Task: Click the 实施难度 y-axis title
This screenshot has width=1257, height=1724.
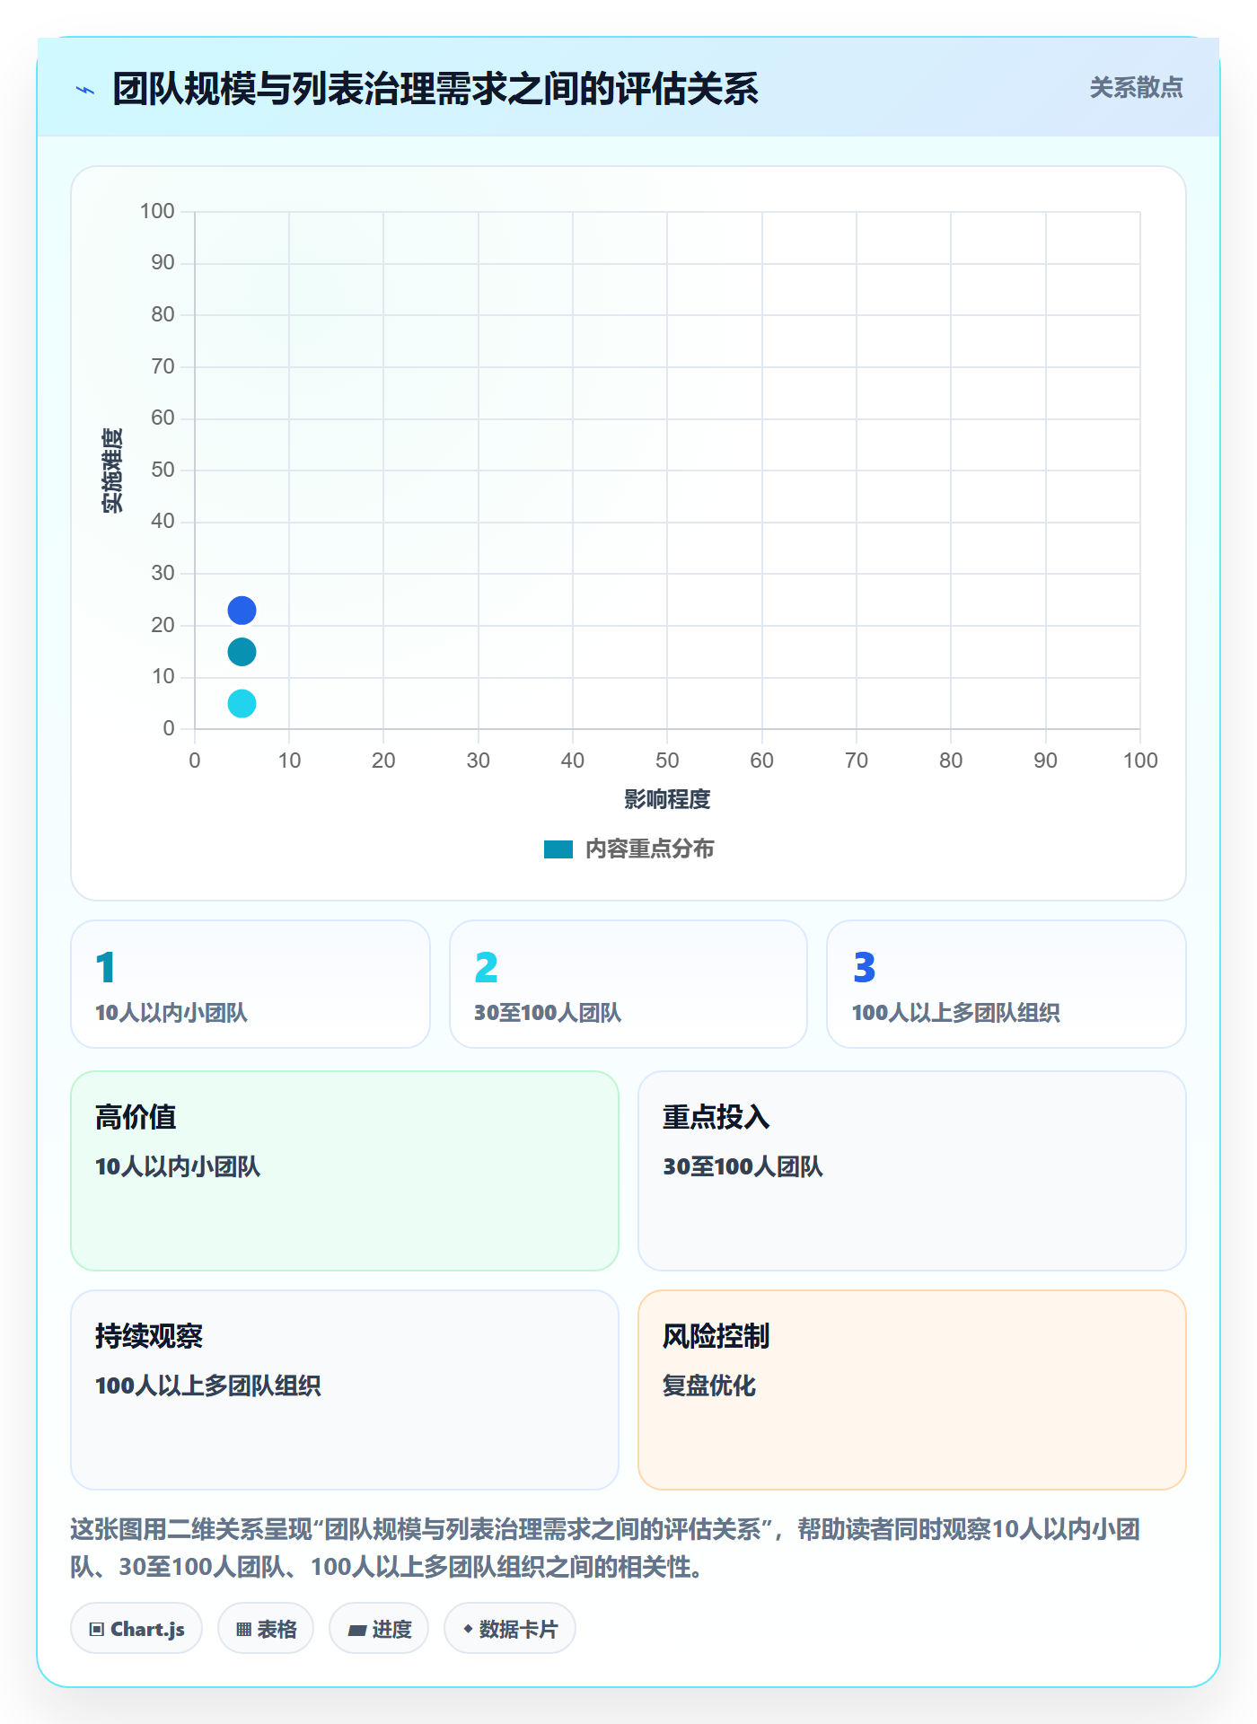Action: 112,471
